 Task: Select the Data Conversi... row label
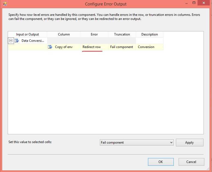point(33,41)
